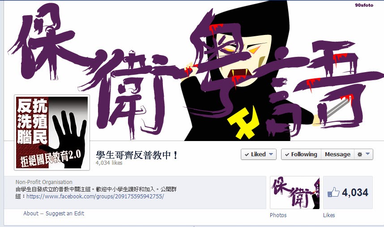Click the Message button
The image size is (384, 227).
(x=337, y=154)
